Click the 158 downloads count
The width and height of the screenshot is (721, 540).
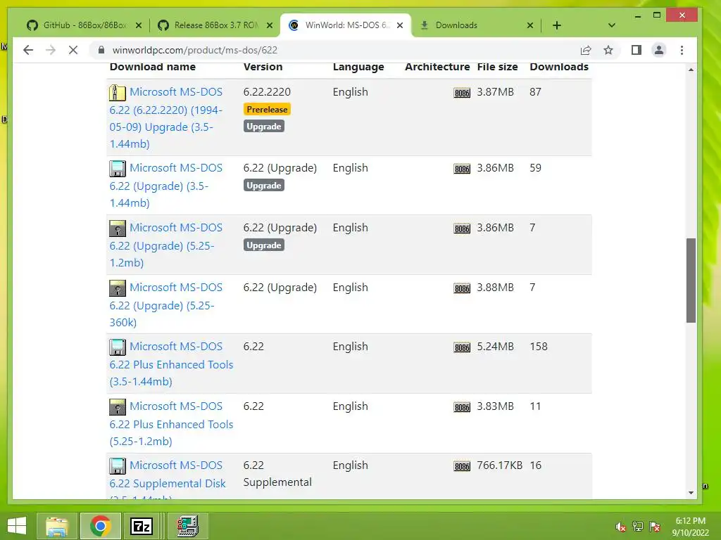point(539,347)
